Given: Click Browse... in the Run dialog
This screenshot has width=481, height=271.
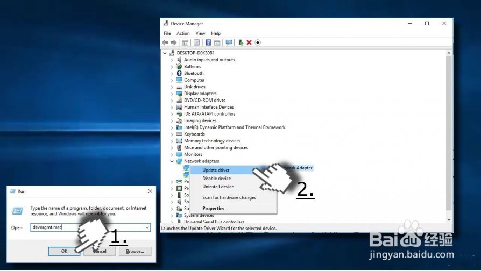Looking at the screenshot, I should (x=135, y=252).
